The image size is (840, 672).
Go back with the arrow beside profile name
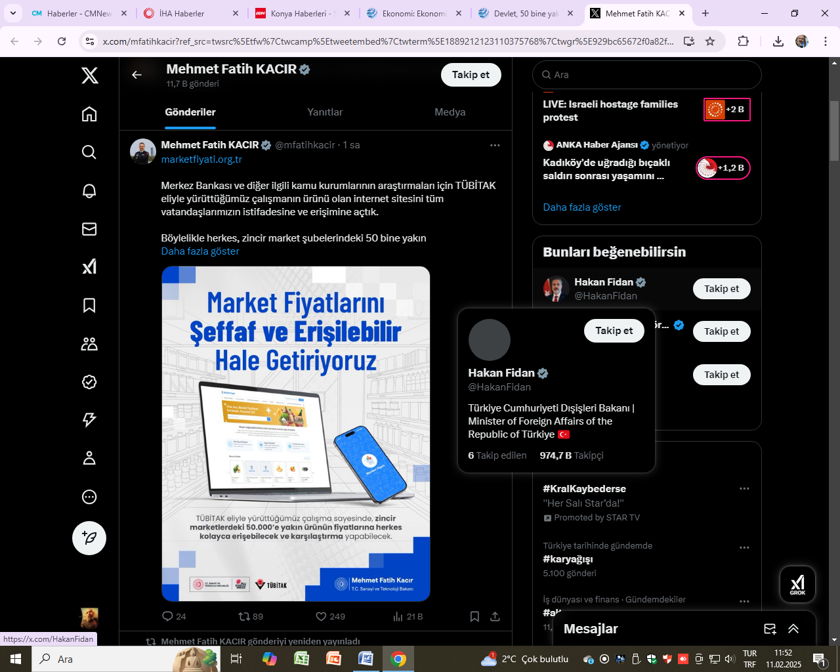136,75
